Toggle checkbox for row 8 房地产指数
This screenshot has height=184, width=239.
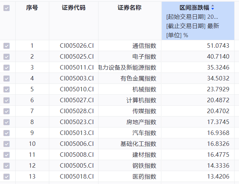[x=6, y=122]
